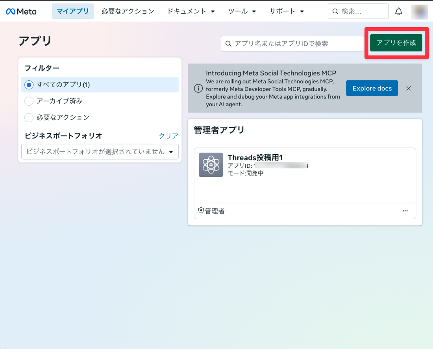Click the Explore docs button
Viewport: 433px width, 349px height.
point(372,89)
